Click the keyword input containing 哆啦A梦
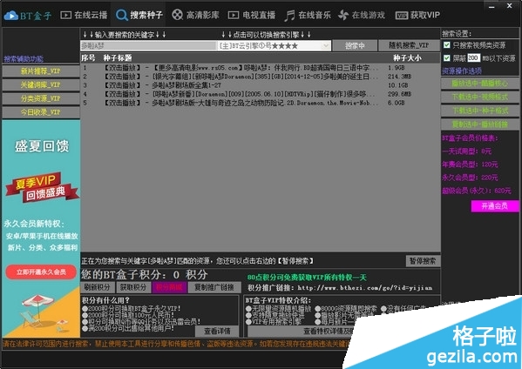This screenshot has width=522, height=369. point(148,45)
